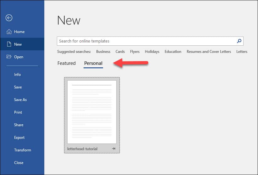Screen dimensions: 258x175
Task: Open the letterhead-tutorial template thumbnail
Action: click(x=92, y=112)
